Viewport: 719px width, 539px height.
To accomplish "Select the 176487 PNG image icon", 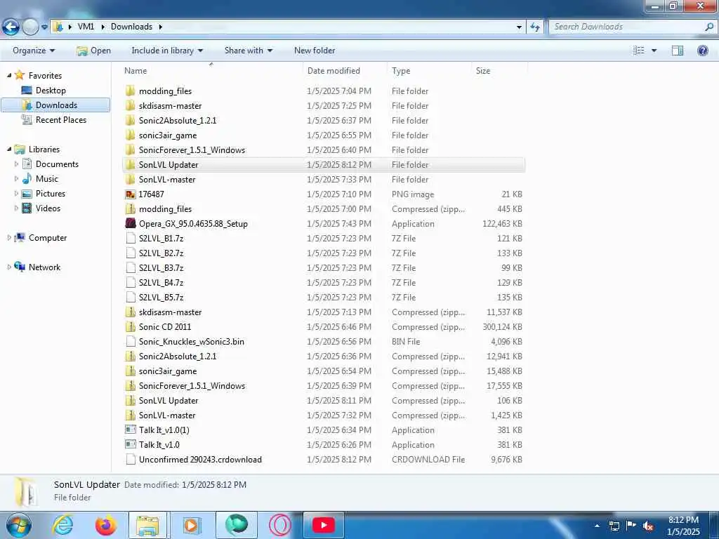I will (x=130, y=194).
